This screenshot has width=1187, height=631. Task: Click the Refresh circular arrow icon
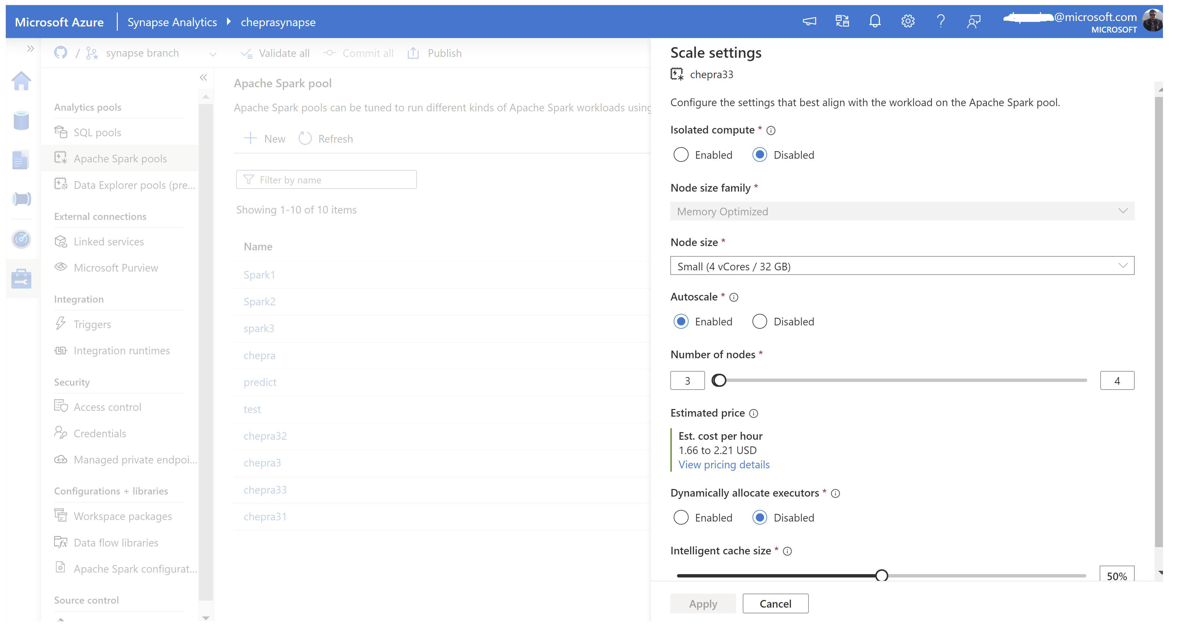(x=305, y=139)
